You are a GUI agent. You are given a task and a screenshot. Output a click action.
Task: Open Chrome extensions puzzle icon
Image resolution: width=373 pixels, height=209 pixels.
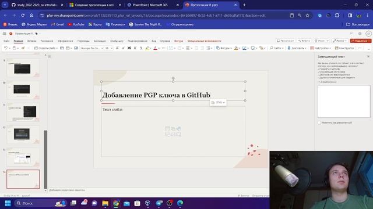(x=337, y=16)
